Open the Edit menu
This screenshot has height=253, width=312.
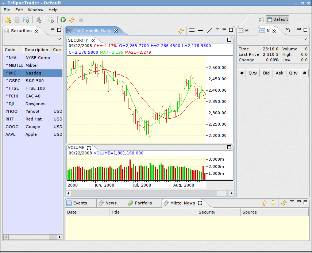pyautogui.click(x=19, y=10)
